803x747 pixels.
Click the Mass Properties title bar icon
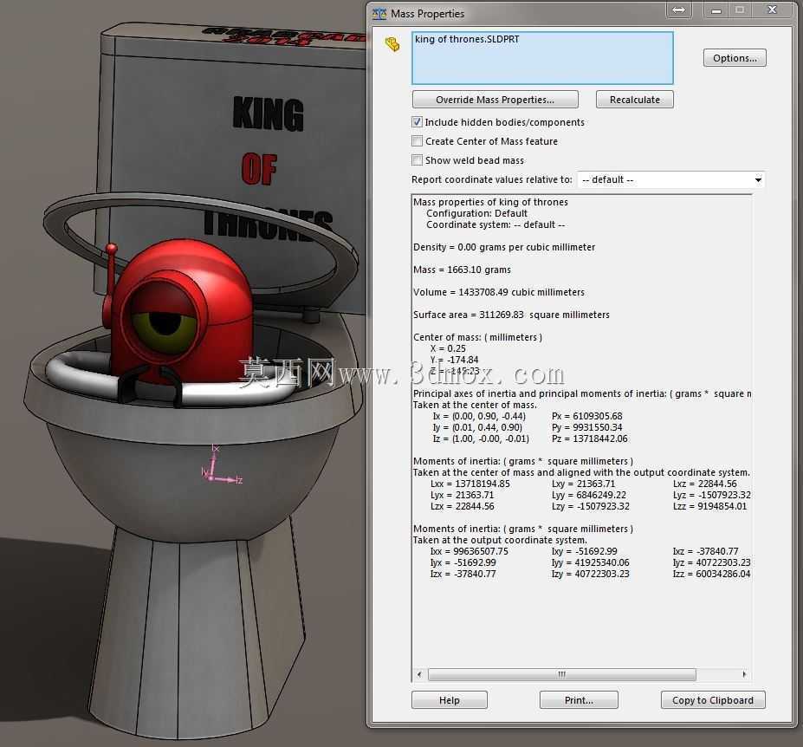[379, 13]
